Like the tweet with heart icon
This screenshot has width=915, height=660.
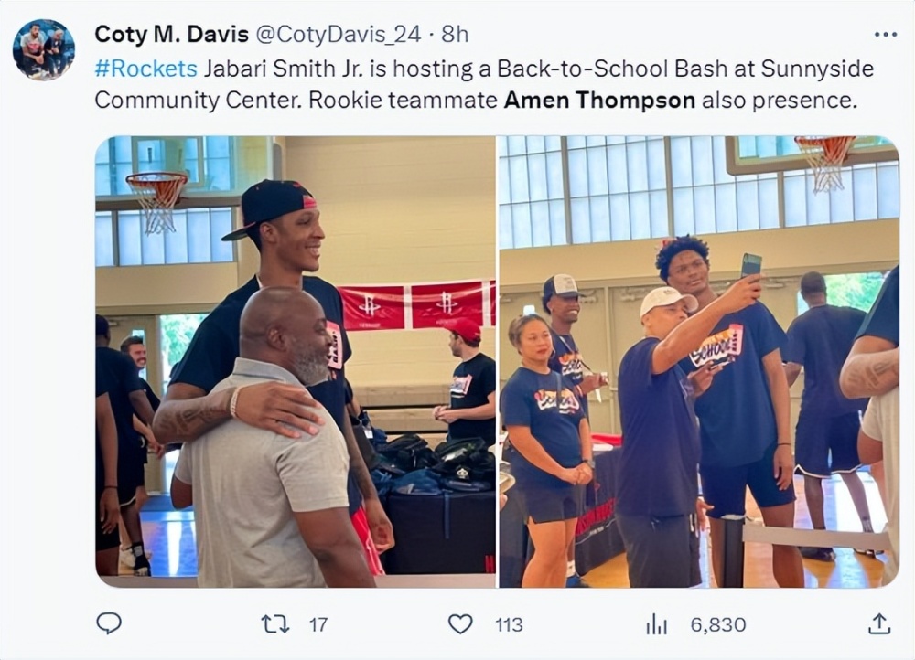[460, 624]
